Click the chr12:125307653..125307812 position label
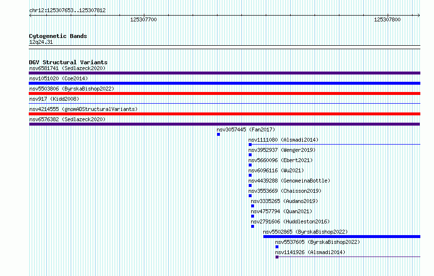This screenshot has height=276, width=434. (67, 10)
